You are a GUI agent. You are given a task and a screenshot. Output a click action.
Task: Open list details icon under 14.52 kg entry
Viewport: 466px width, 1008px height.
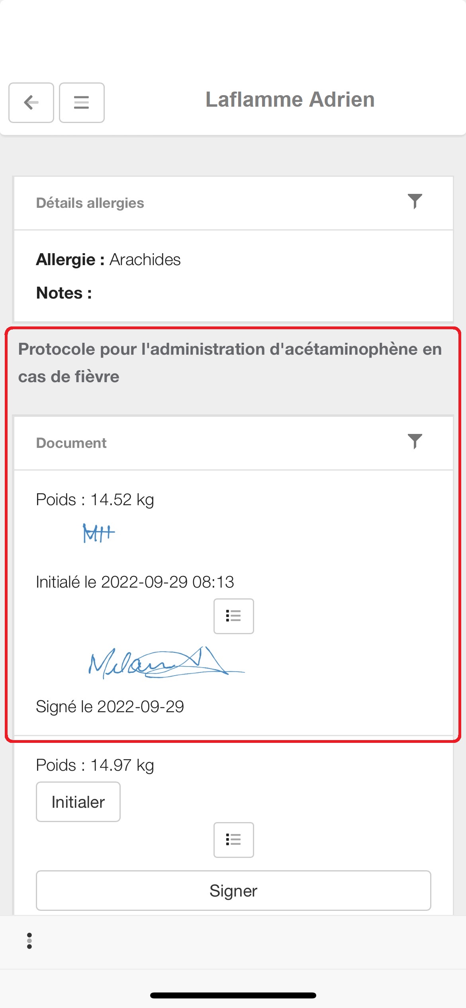tap(234, 616)
